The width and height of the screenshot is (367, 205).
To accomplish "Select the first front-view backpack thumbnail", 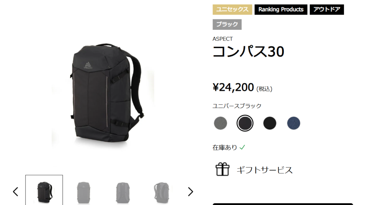I will (x=44, y=190).
